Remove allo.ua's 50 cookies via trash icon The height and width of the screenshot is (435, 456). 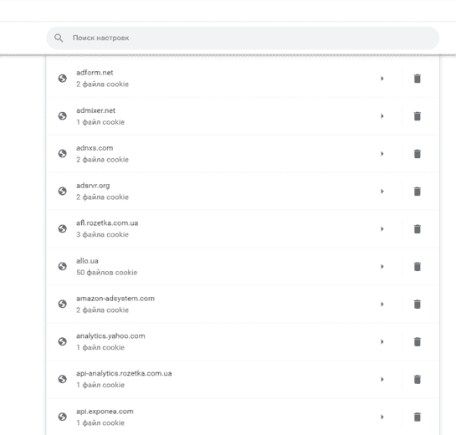417,266
